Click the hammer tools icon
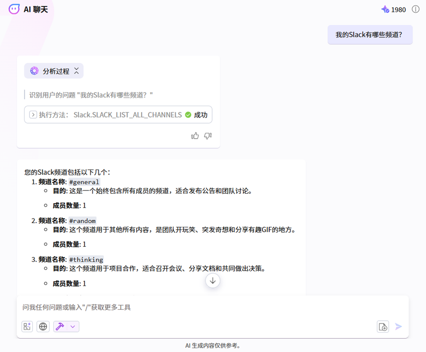This screenshot has height=352, width=426. click(x=60, y=326)
